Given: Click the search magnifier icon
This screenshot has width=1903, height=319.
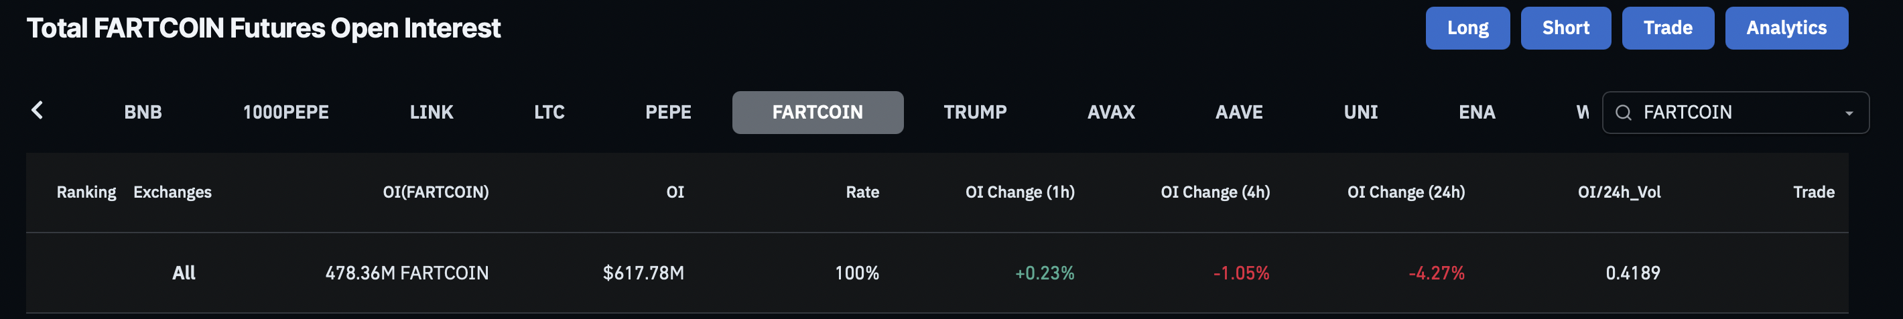Looking at the screenshot, I should tap(1623, 112).
